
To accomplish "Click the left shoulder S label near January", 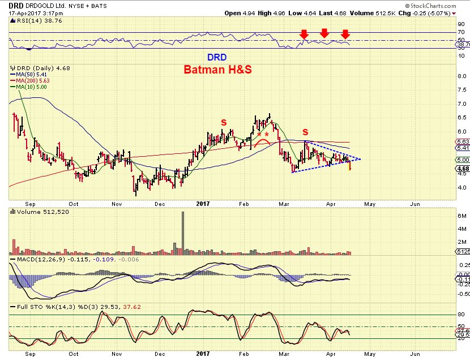I will [x=224, y=123].
